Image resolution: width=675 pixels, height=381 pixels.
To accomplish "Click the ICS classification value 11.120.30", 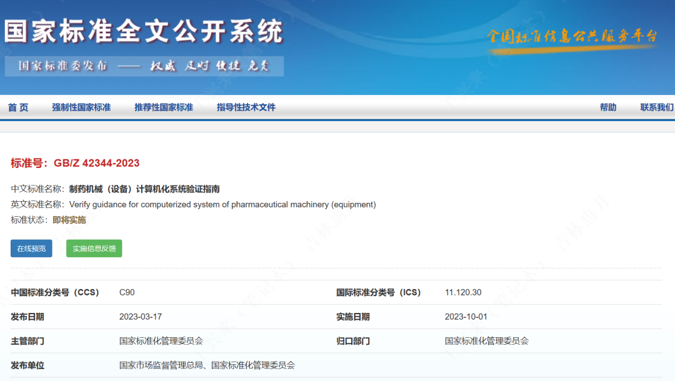I will click(463, 292).
